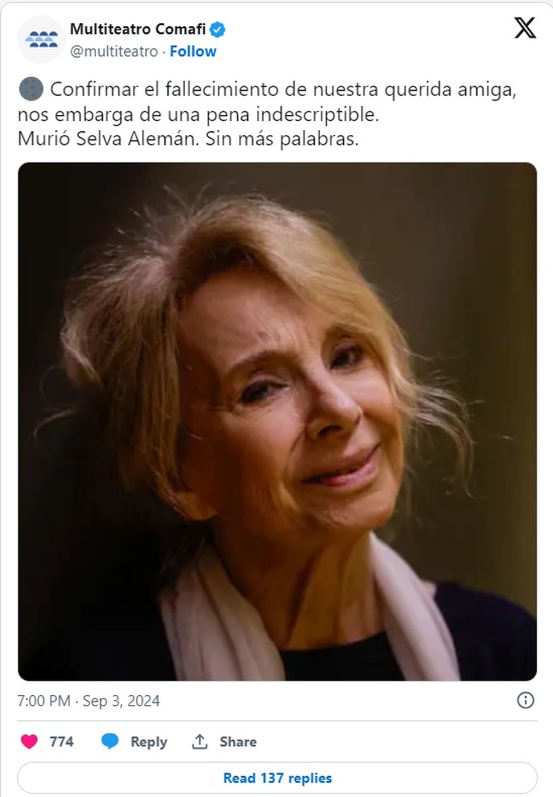Like the tweet with the heart icon
The image size is (553, 797).
(29, 741)
